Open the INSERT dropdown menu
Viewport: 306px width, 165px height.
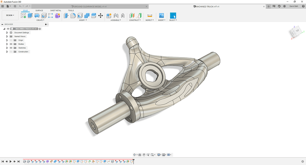[x=162, y=20]
